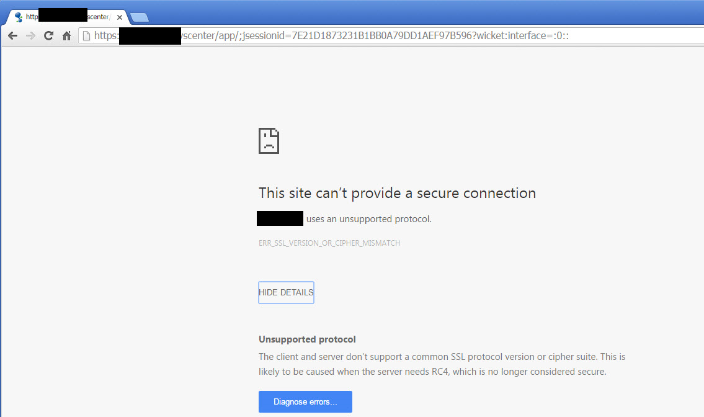Open the home page via house icon
The width and height of the screenshot is (704, 417).
coord(66,35)
